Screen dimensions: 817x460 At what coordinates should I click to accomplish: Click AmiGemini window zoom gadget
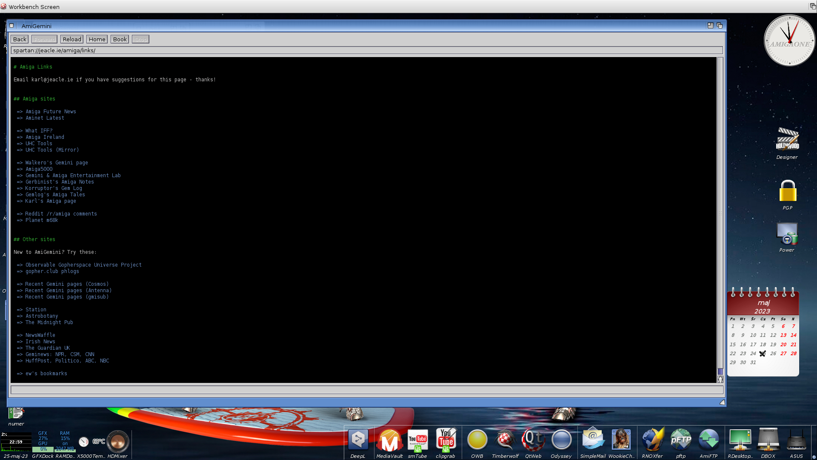pos(710,26)
